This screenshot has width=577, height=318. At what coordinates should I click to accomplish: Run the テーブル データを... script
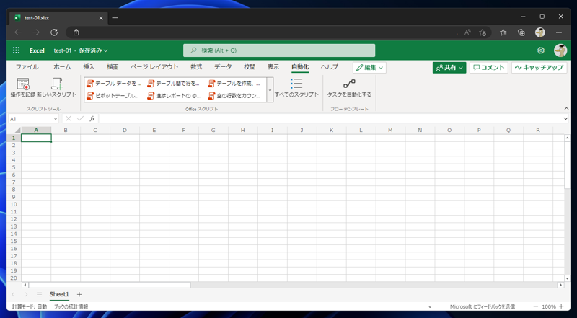coord(114,84)
